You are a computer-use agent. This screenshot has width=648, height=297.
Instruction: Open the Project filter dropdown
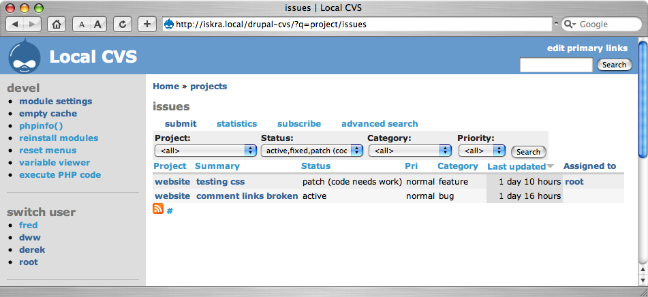204,151
